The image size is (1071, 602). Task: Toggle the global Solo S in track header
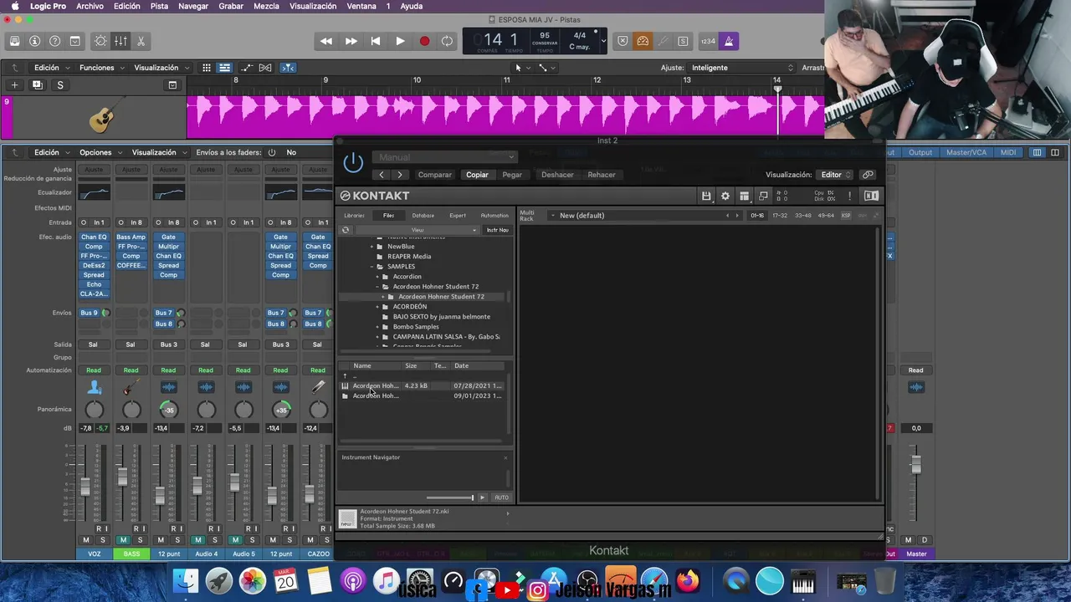click(60, 84)
